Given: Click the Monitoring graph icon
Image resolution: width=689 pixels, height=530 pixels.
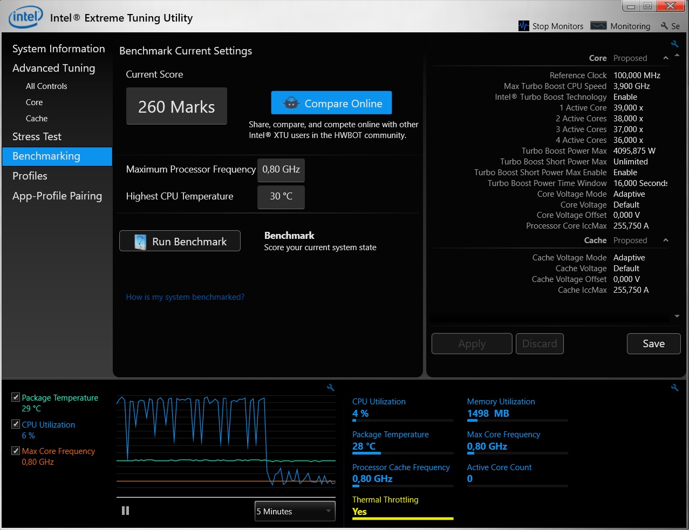Looking at the screenshot, I should (598, 25).
